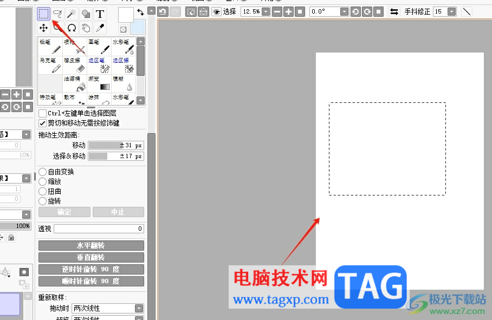Click the transparent color checker icon
This screenshot has height=320, width=492.
point(124,29)
